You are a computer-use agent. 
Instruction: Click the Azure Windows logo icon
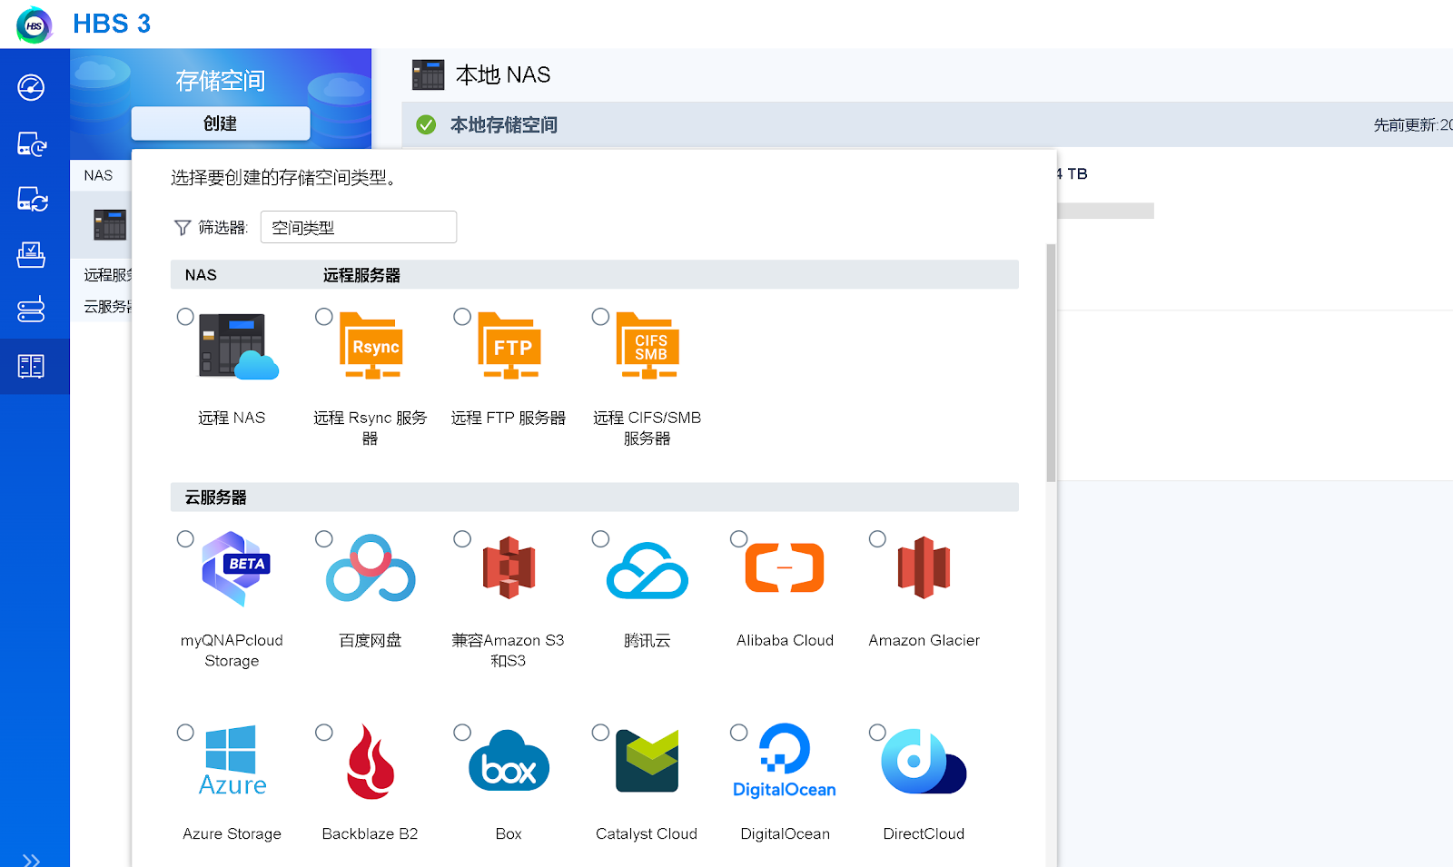[x=232, y=761]
